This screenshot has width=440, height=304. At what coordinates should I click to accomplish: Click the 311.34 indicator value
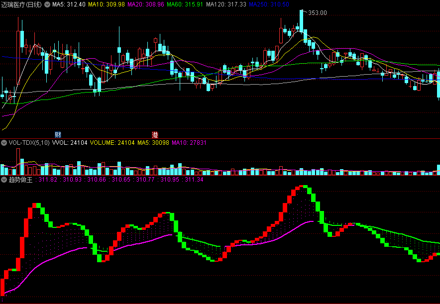click(x=194, y=180)
